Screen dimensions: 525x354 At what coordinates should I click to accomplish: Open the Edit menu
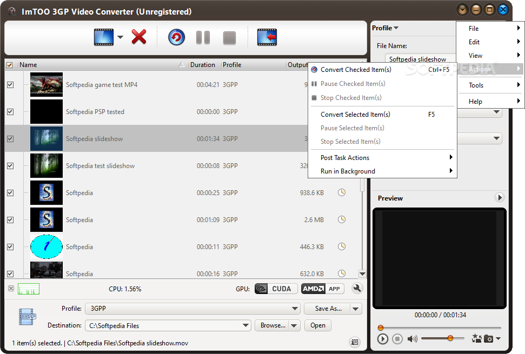(x=490, y=42)
